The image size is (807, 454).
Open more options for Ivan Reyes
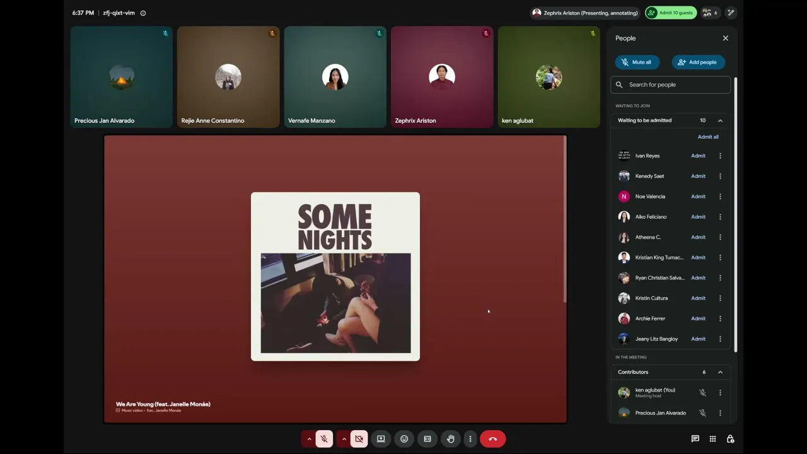720,156
